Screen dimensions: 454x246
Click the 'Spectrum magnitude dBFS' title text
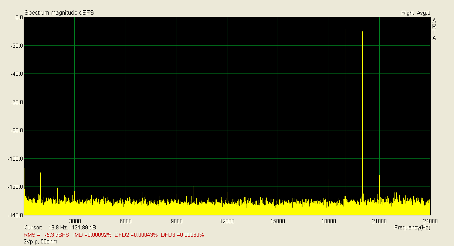59,13
